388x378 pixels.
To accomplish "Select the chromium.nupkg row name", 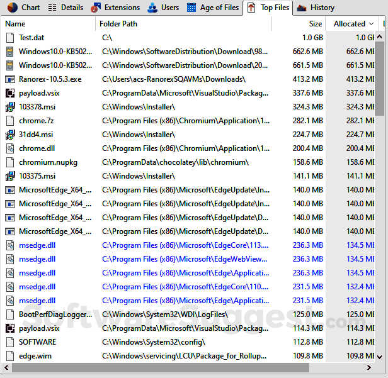I will pyautogui.click(x=48, y=162).
